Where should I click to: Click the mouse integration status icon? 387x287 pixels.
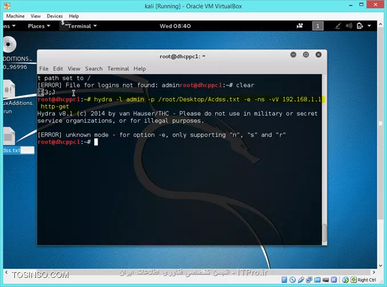click(x=345, y=280)
